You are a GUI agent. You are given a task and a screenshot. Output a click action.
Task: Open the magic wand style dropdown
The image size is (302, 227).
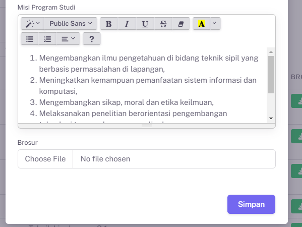coord(32,24)
